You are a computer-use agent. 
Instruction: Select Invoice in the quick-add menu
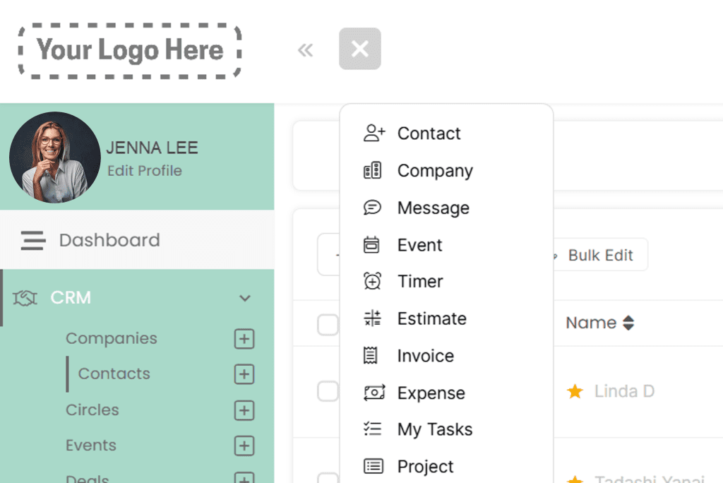click(425, 356)
